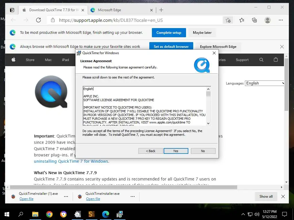Open Support in Apple navigation
This screenshot has width=294, height=220.
pos(242,60)
